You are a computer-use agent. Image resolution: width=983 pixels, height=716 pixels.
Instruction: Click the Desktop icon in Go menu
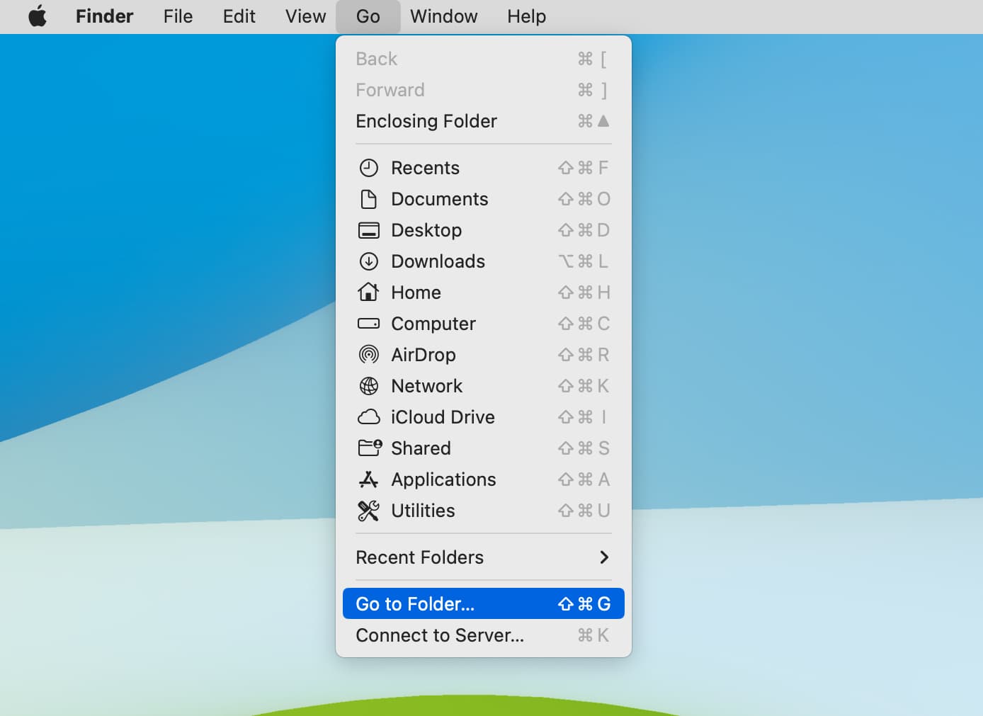[x=368, y=230]
